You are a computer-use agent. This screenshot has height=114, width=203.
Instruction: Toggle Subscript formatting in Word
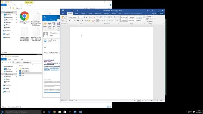pyautogui.click(x=80, y=21)
